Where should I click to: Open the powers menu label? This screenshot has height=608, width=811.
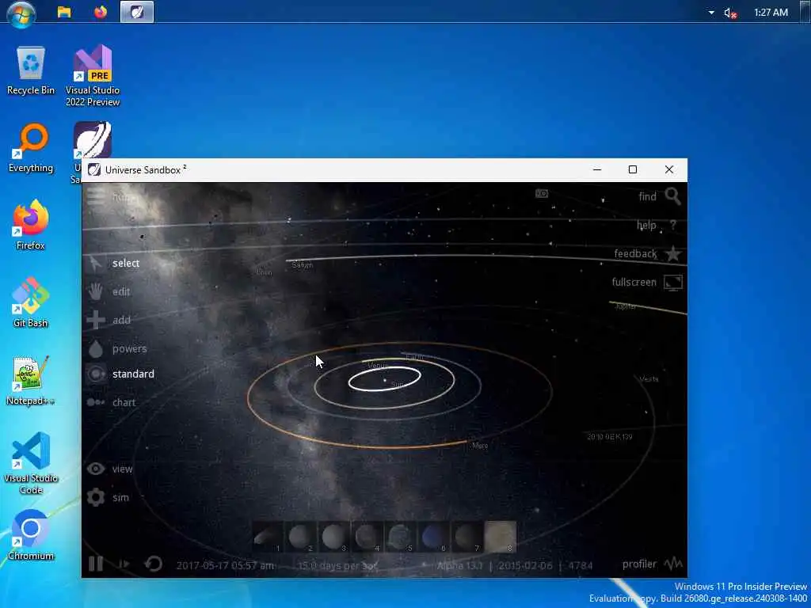[x=129, y=349]
